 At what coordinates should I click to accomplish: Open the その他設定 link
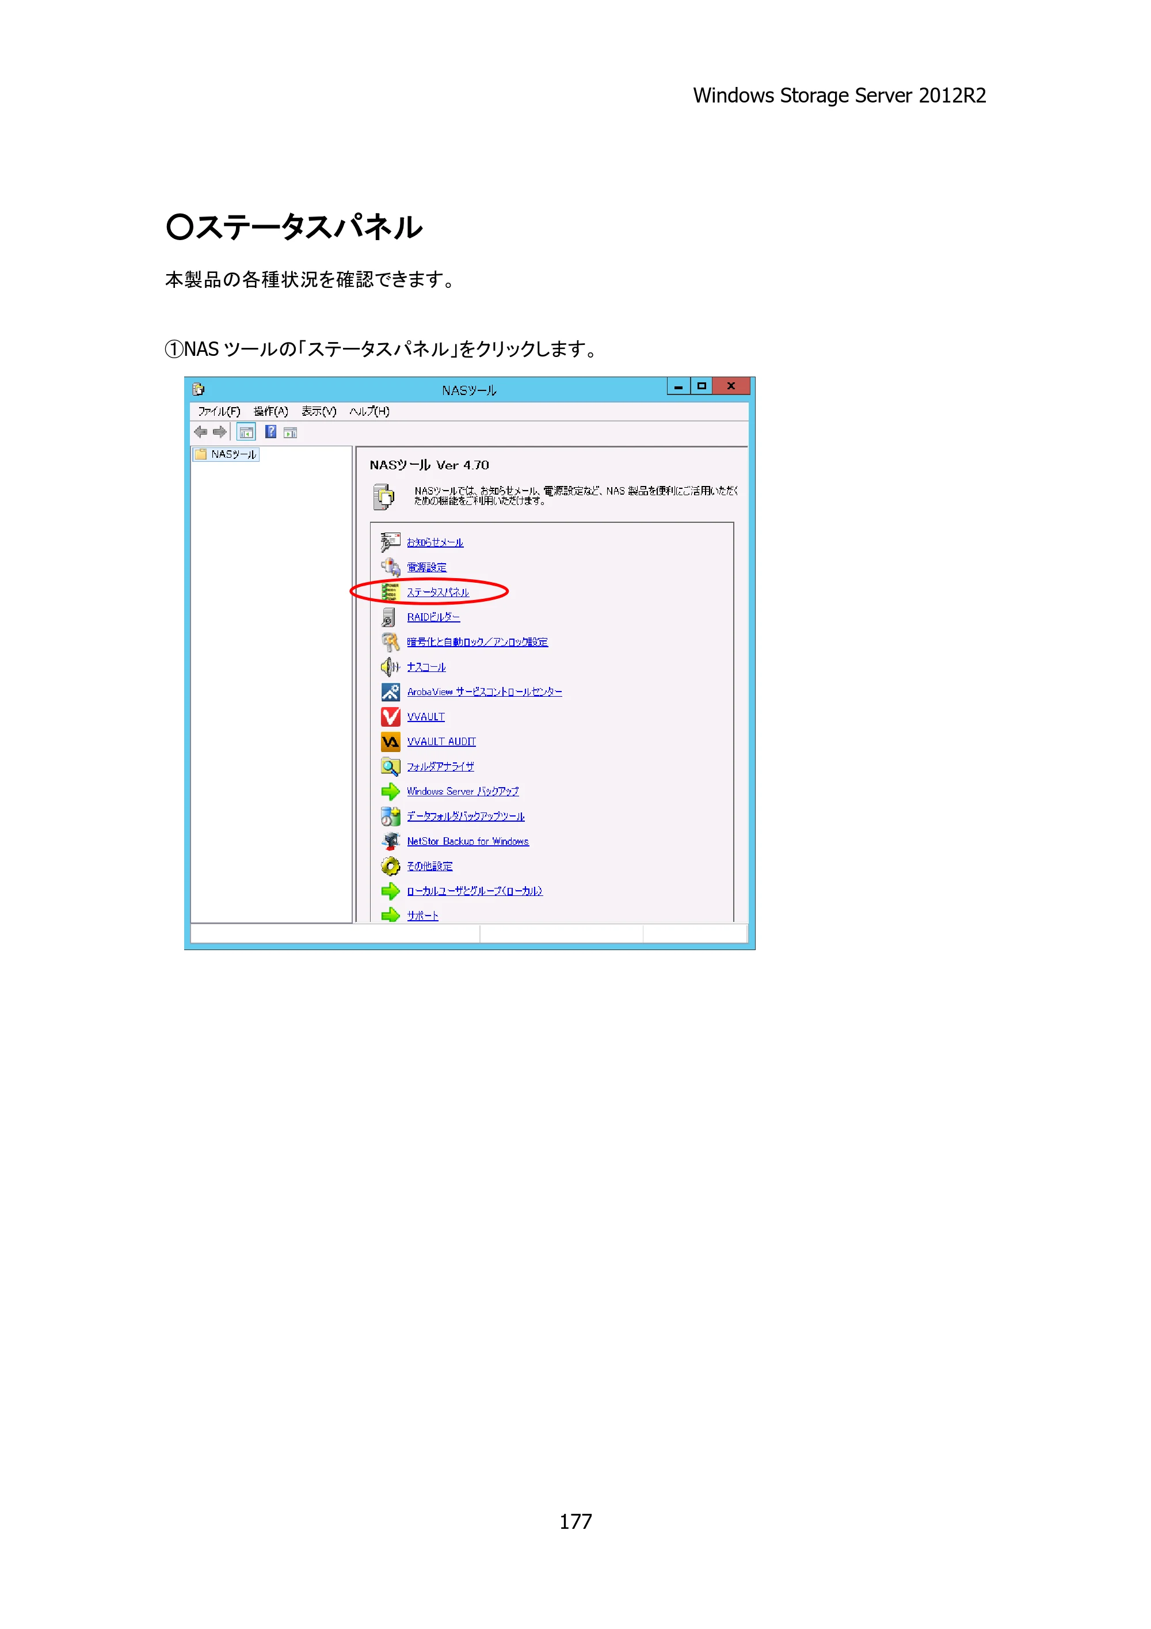429,866
